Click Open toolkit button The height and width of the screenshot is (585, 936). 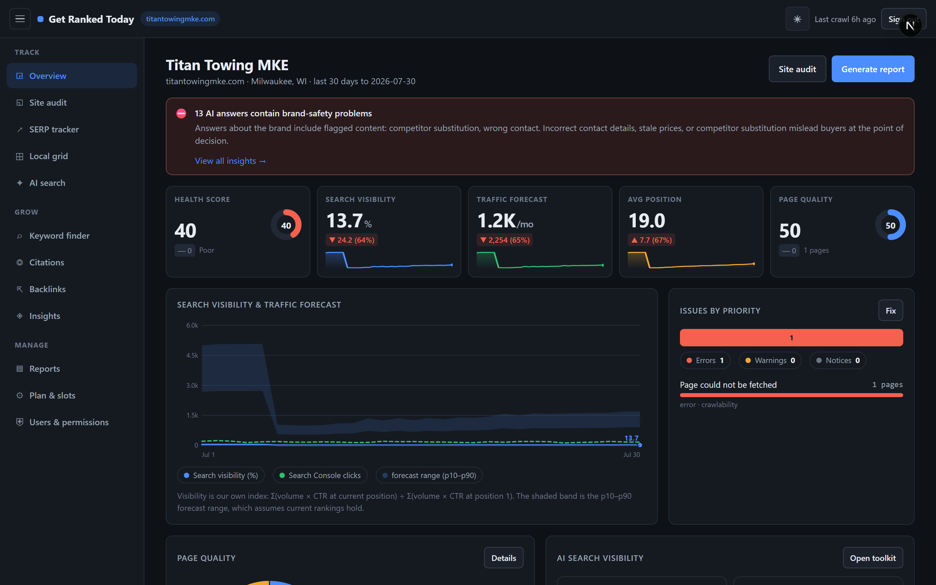(x=872, y=558)
